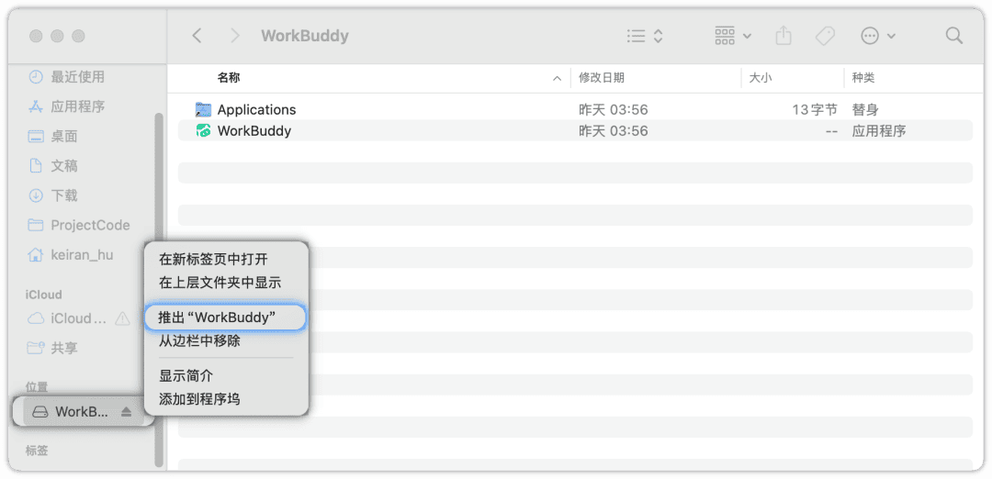Click the eject icon beside WorkBuddy volume

click(126, 412)
